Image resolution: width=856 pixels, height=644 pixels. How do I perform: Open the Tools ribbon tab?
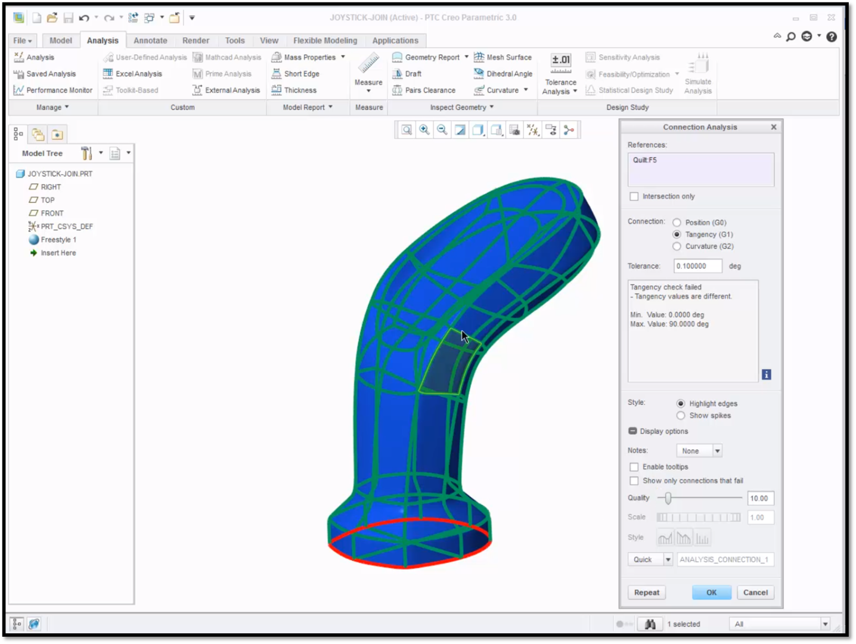coord(235,41)
